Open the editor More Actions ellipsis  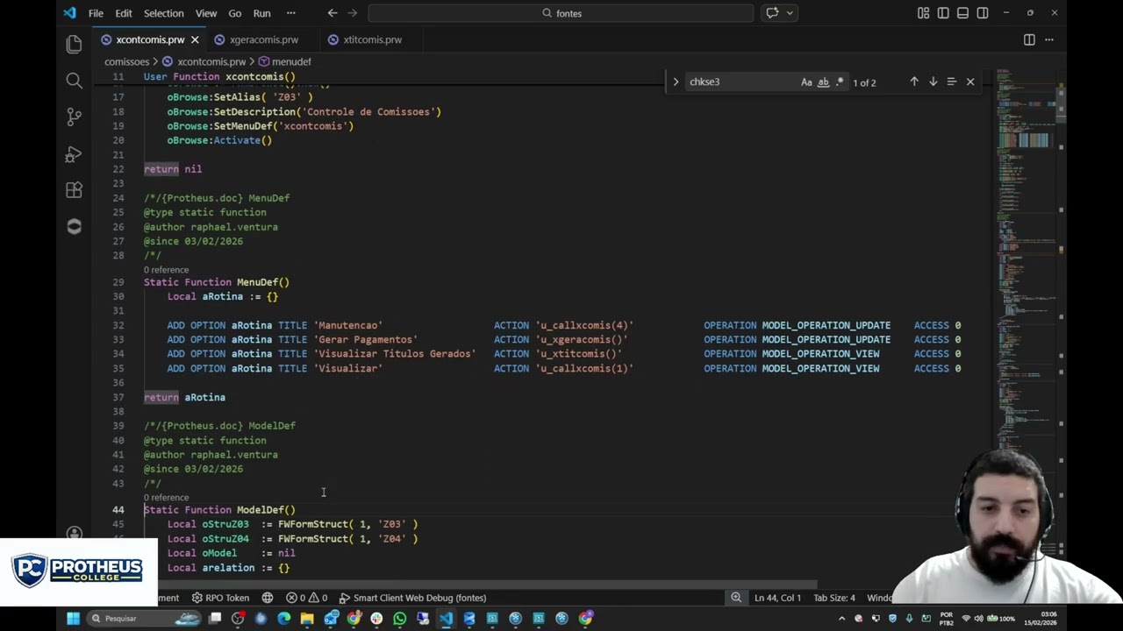1048,39
